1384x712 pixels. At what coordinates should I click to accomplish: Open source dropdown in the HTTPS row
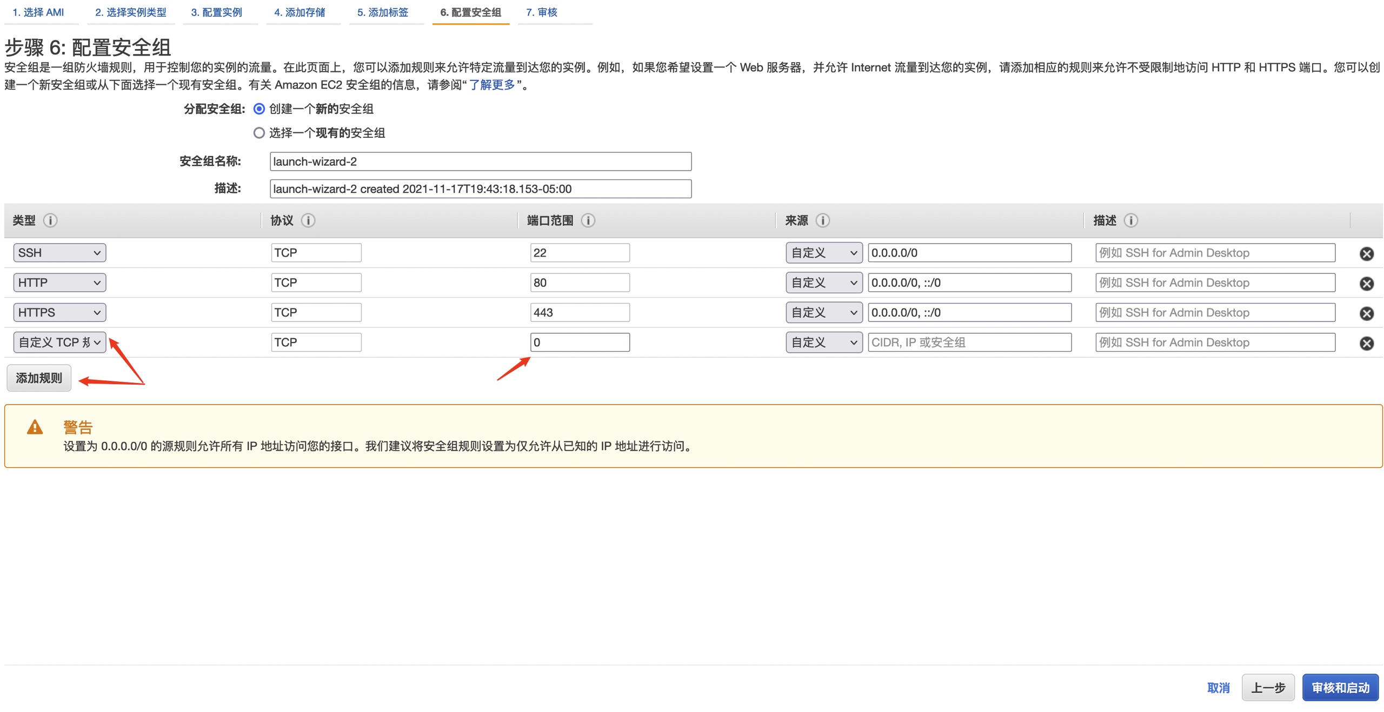click(823, 313)
